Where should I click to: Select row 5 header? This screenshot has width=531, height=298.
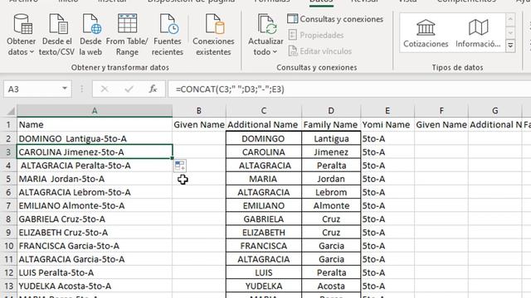[8, 179]
